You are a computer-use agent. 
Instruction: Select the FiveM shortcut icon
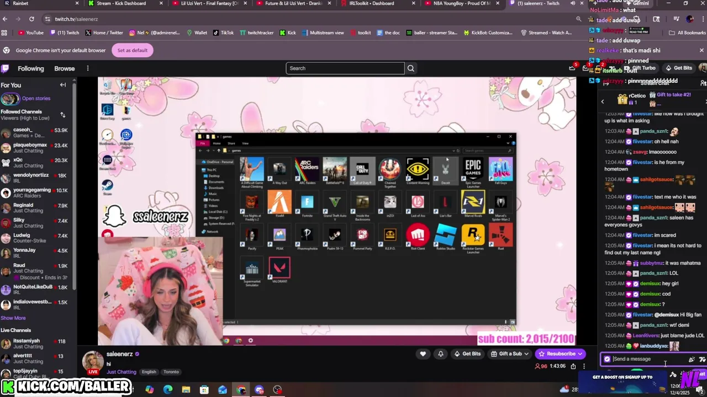(279, 203)
